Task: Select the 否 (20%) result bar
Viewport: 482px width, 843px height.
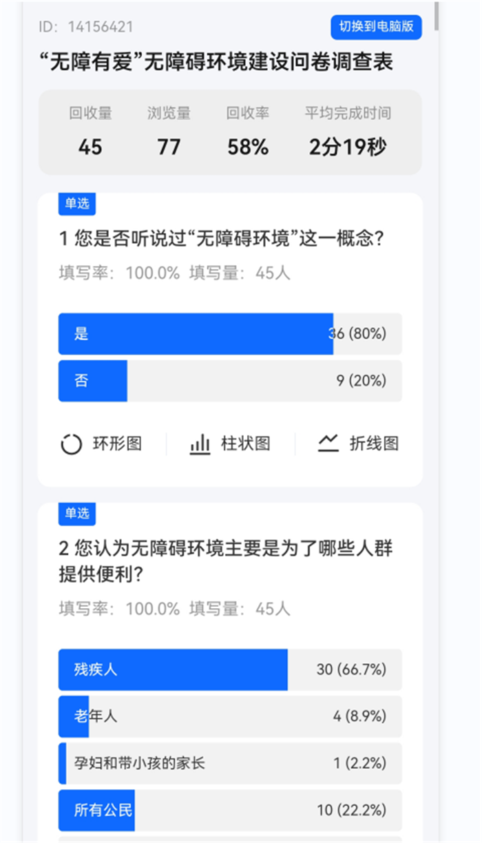Action: coord(230,381)
